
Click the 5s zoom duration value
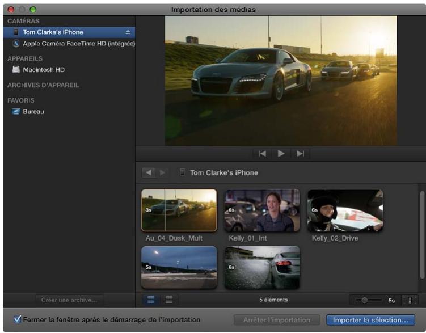[x=391, y=301]
